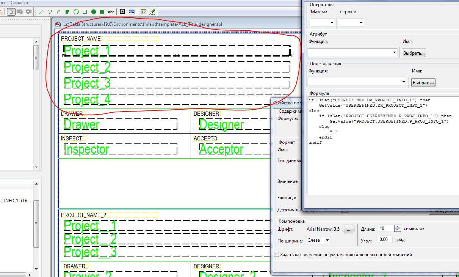Expand the Атрибут function dropdown
Screen dimensions: 459x277
(x=353, y=52)
